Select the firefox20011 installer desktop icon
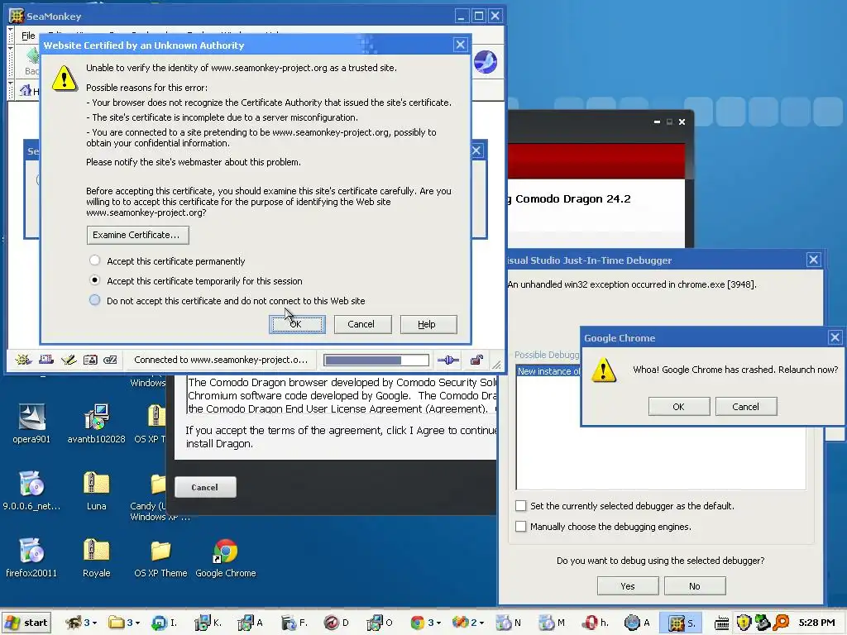This screenshot has height=635, width=847. click(31, 557)
